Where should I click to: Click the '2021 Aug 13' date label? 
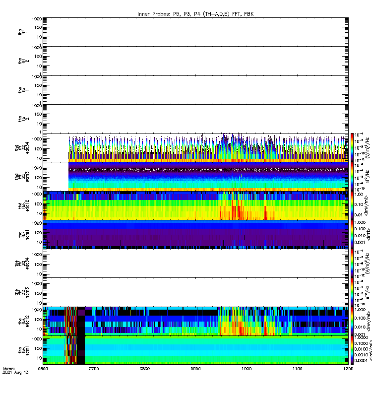click(15, 373)
